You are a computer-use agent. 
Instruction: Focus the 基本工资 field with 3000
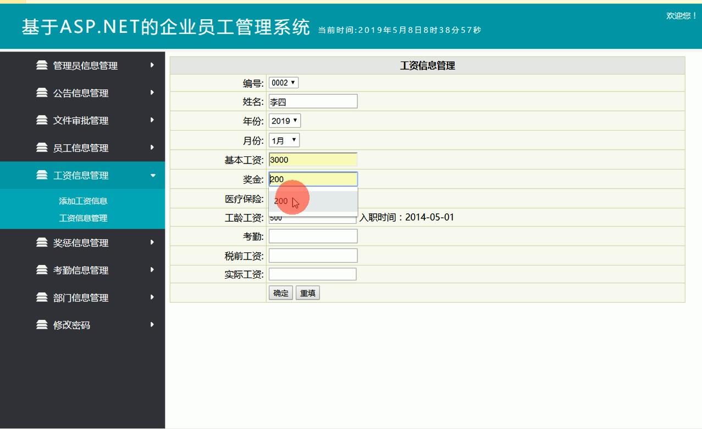point(313,160)
